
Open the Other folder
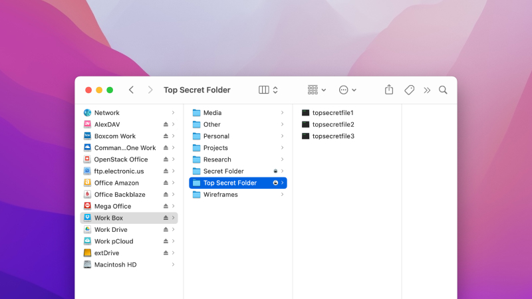[x=238, y=124]
